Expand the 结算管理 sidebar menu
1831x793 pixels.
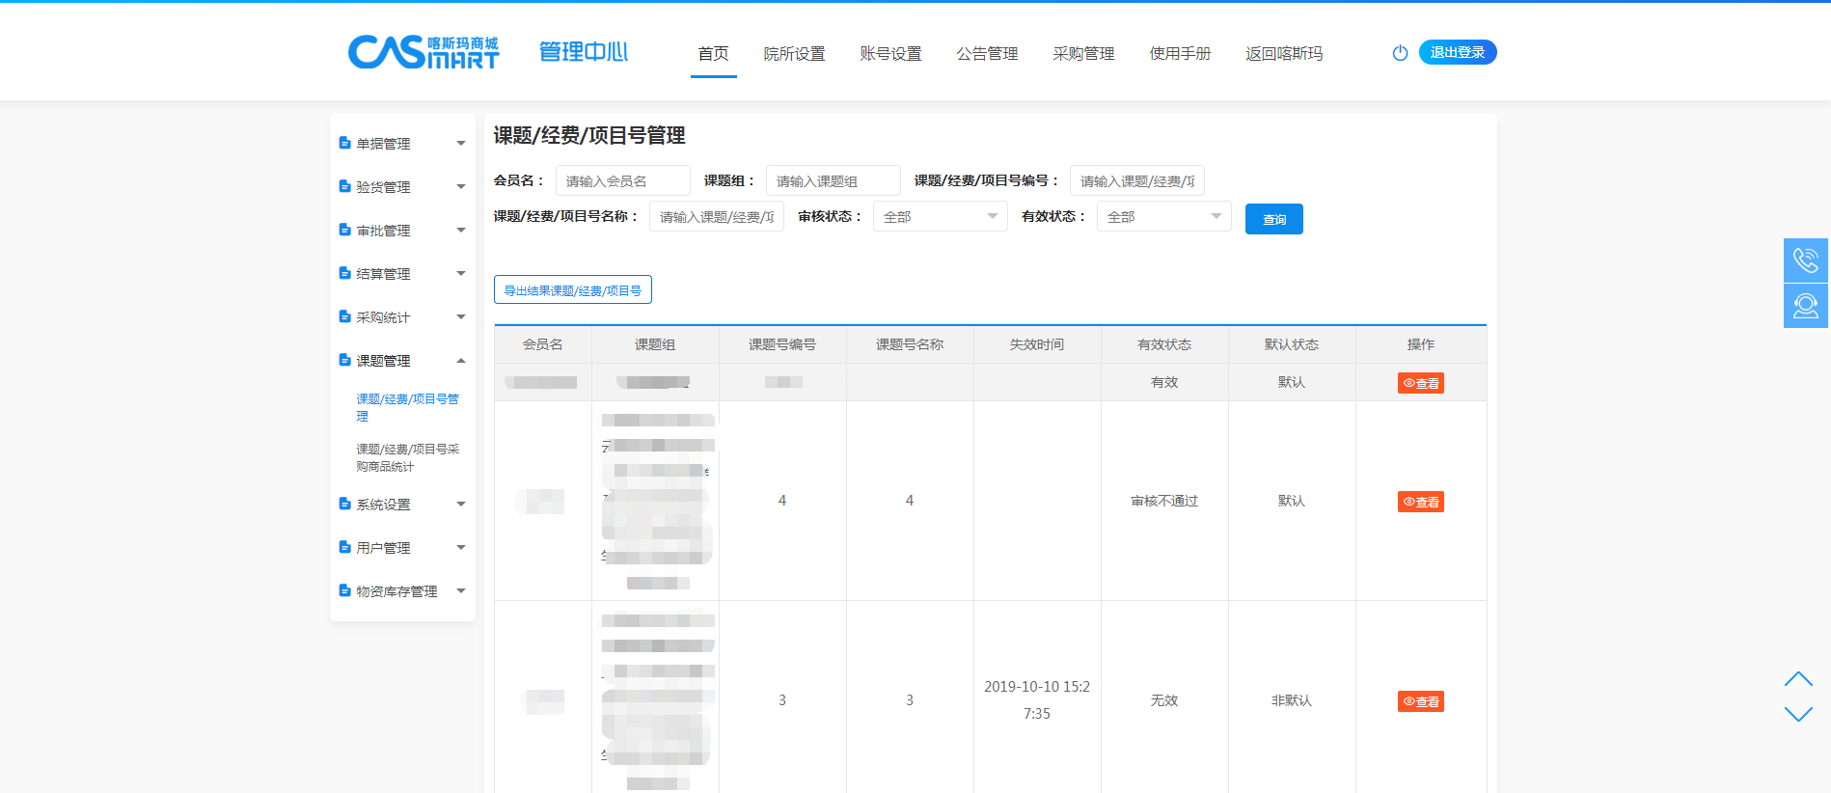(x=402, y=274)
